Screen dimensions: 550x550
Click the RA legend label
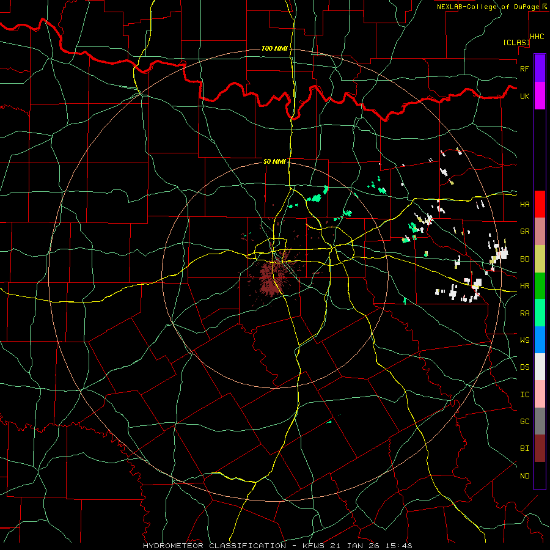pyautogui.click(x=524, y=313)
